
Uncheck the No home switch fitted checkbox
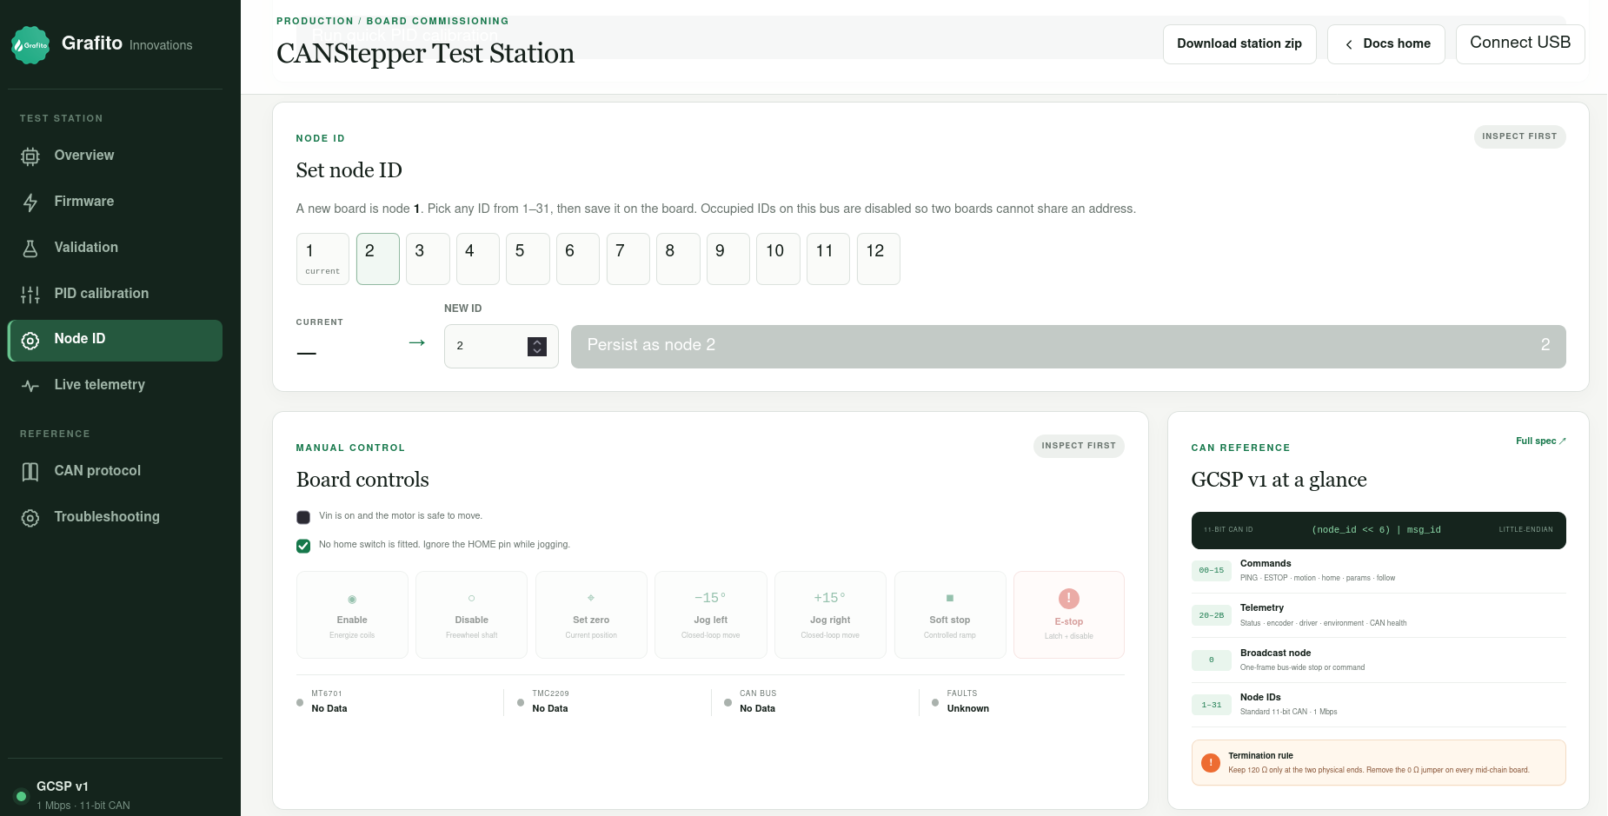click(303, 546)
